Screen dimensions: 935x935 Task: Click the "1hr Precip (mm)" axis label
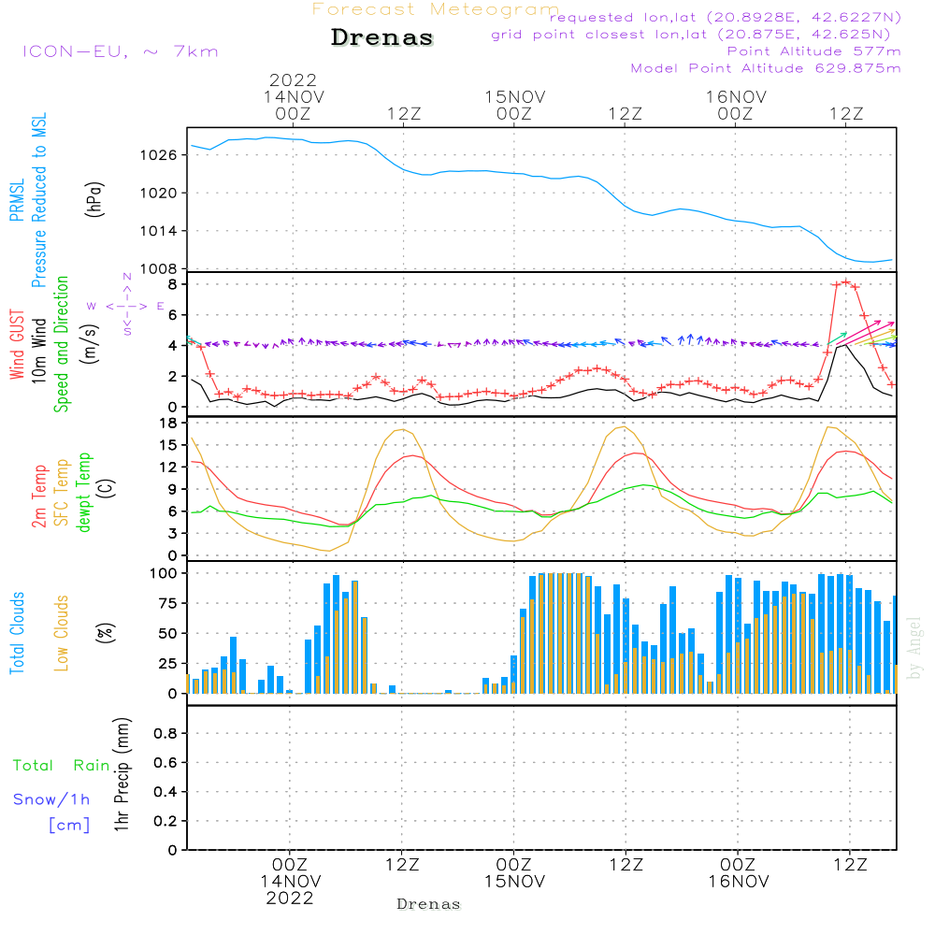coord(121,774)
